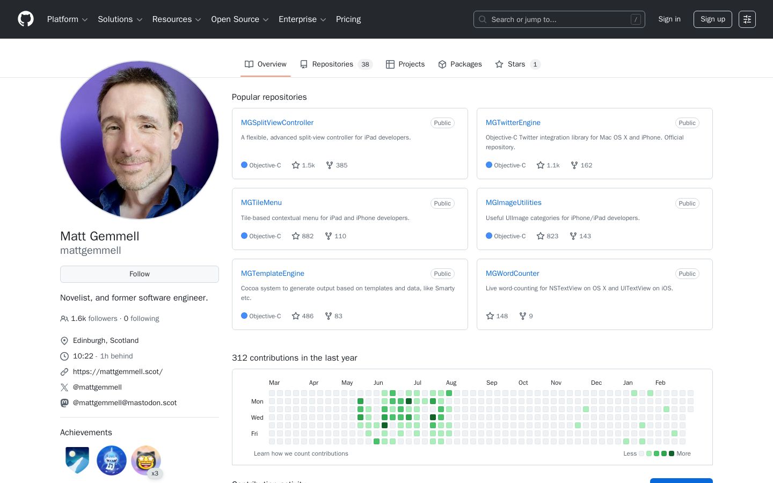773x483 pixels.
Task: Click Learn how we count contributions
Action: point(301,454)
